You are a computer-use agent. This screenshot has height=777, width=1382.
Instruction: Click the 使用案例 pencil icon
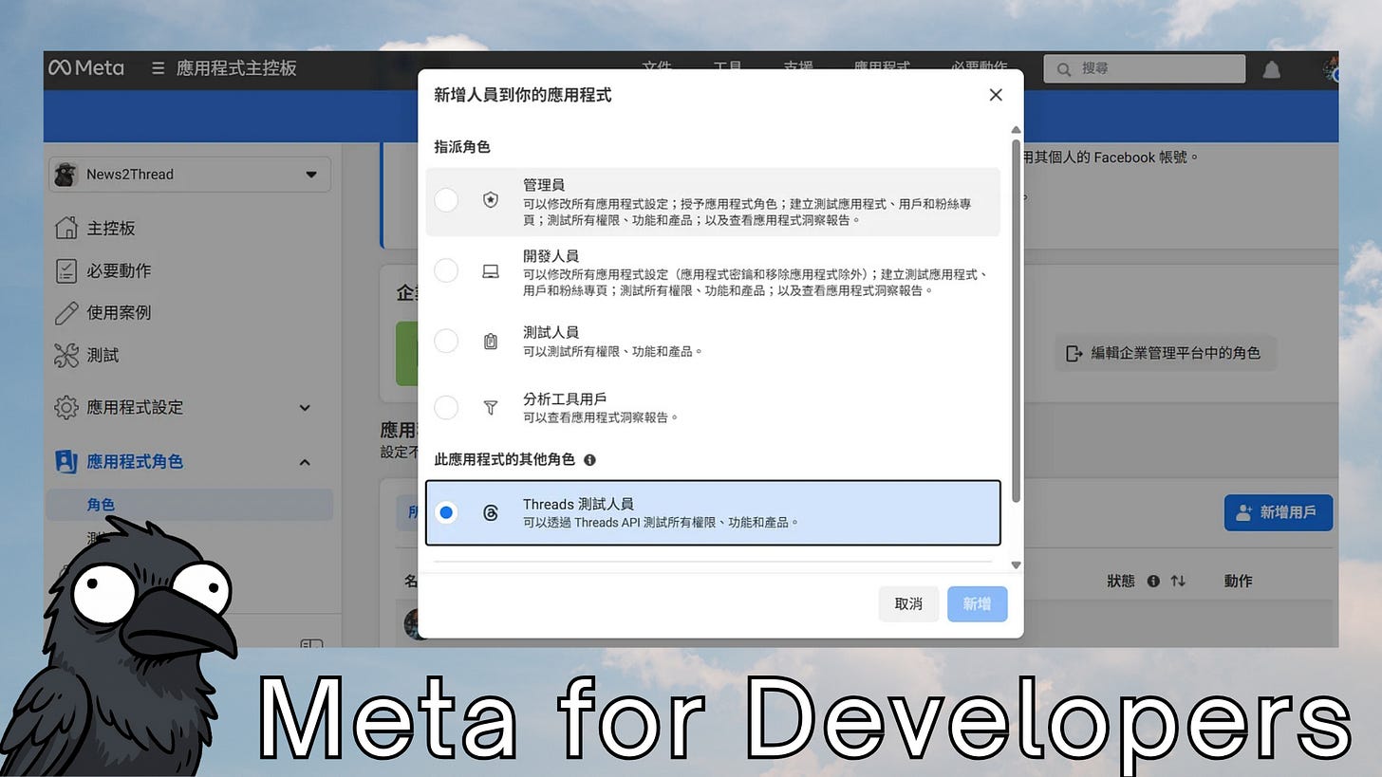coord(65,312)
